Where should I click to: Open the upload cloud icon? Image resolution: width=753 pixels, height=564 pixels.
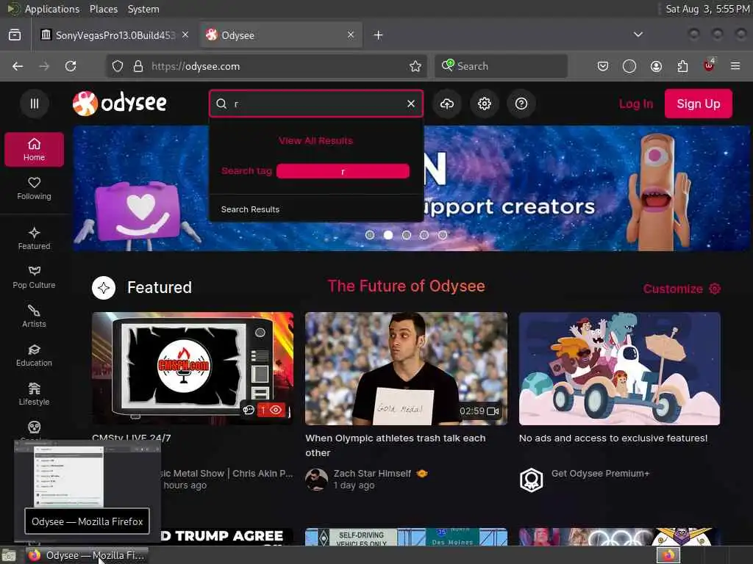pos(447,104)
